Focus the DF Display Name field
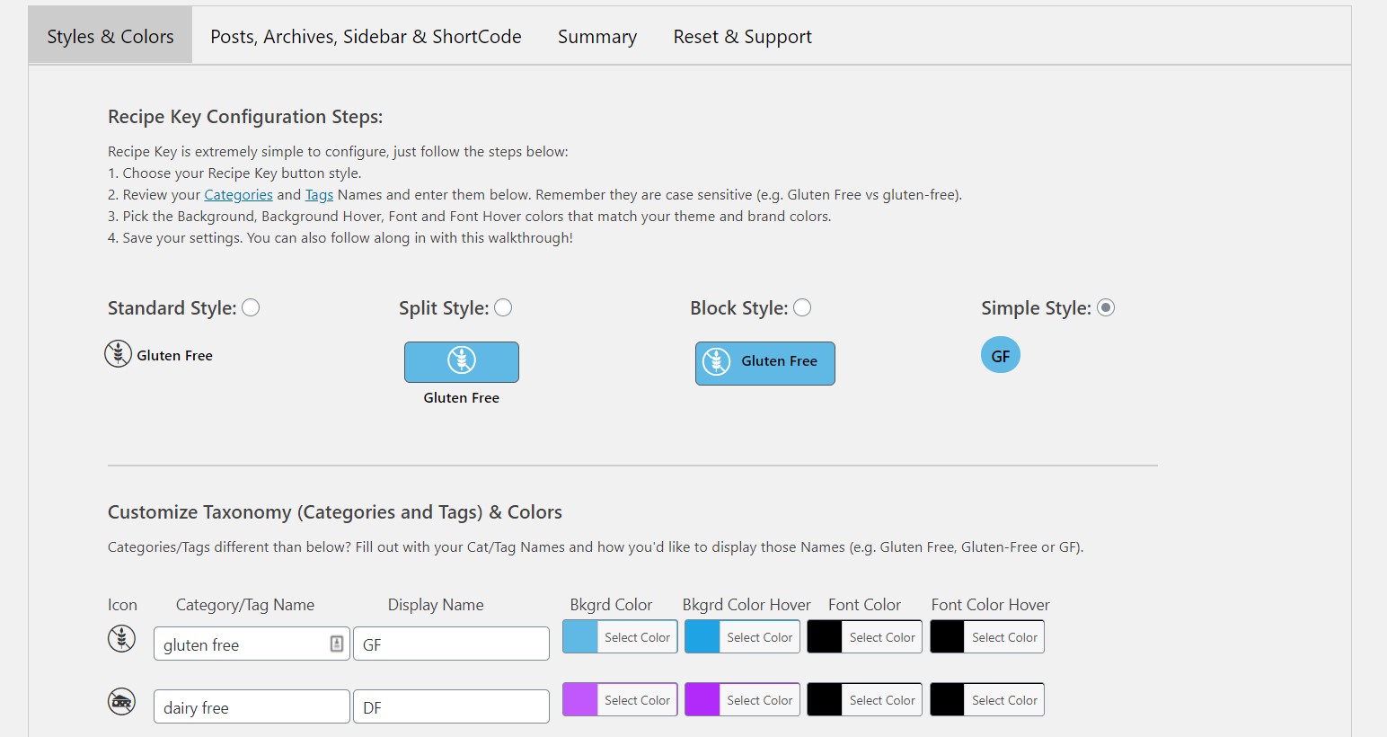Image resolution: width=1387 pixels, height=737 pixels. click(451, 706)
